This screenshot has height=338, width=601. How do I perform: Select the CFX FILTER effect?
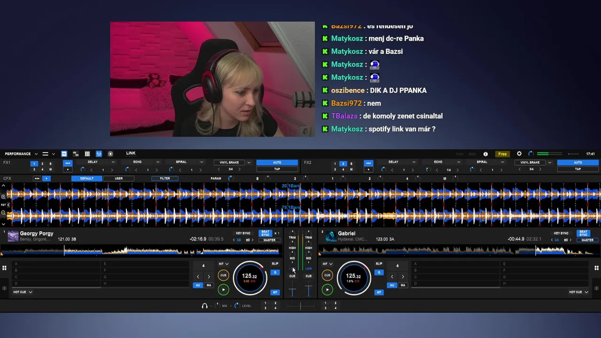click(x=165, y=178)
